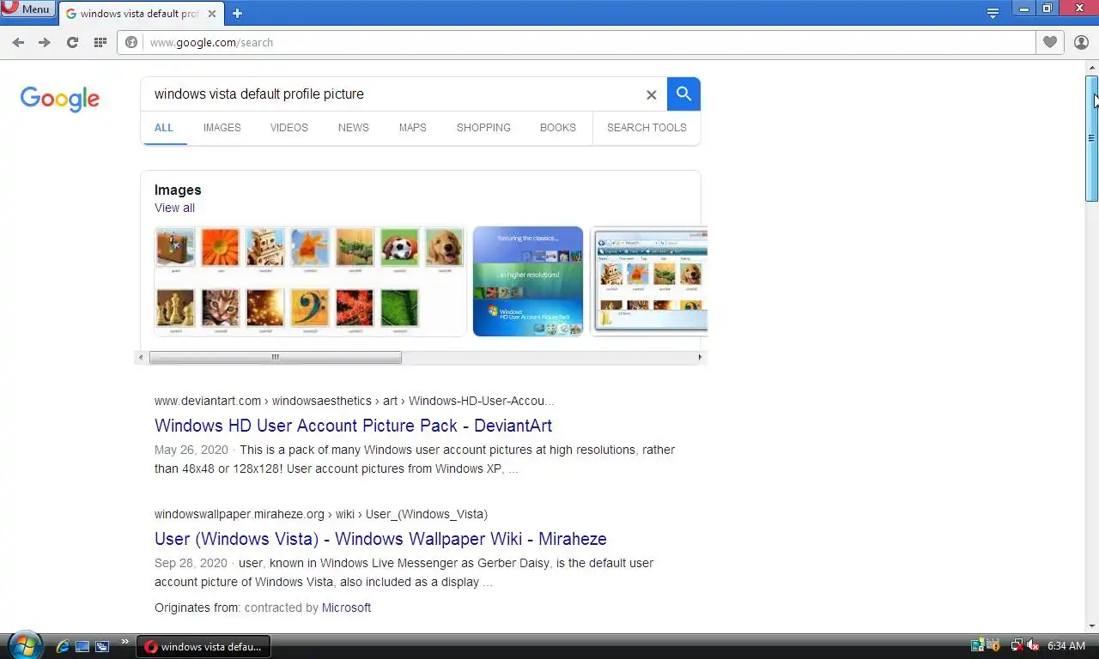Switch to the IMAGES tab
This screenshot has width=1099, height=659.
(222, 128)
